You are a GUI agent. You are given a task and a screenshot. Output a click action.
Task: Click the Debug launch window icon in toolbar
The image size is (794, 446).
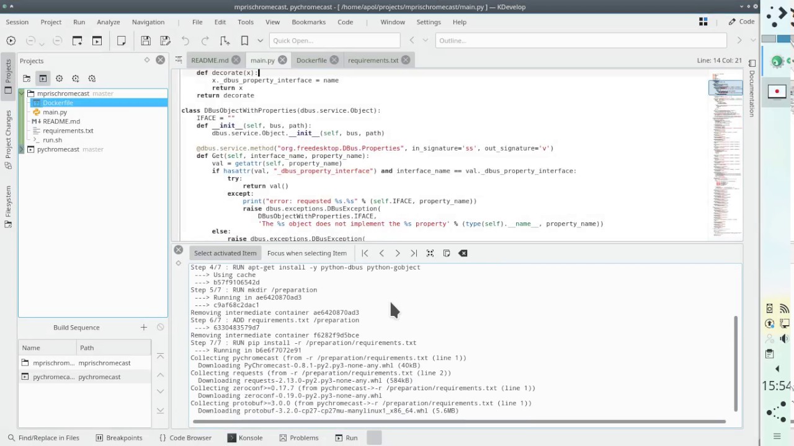point(97,40)
